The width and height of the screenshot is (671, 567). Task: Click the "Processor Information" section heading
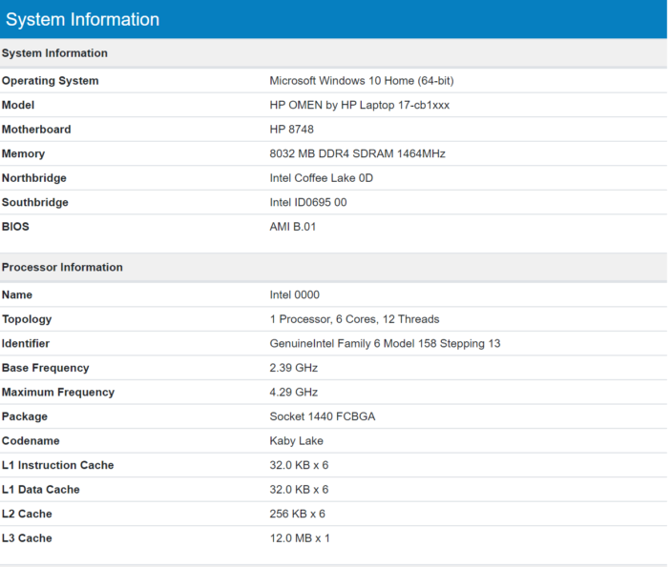point(62,268)
